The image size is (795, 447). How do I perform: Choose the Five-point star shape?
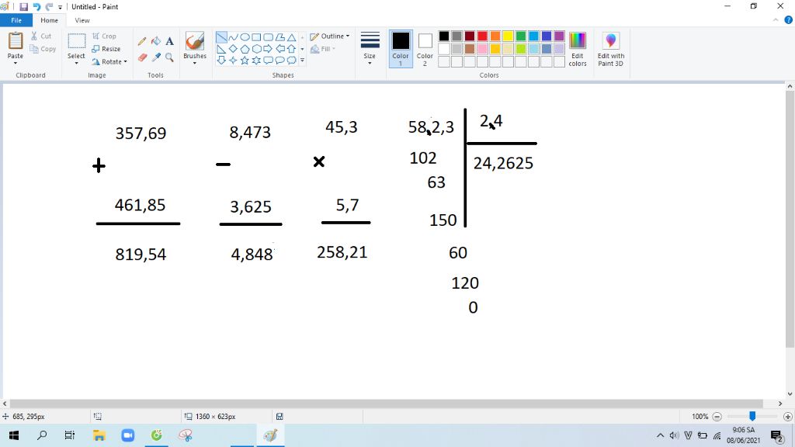[x=245, y=61]
